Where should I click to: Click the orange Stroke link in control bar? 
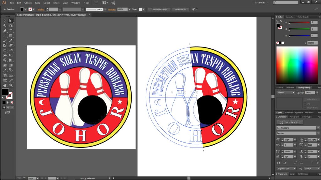(x=41, y=9)
